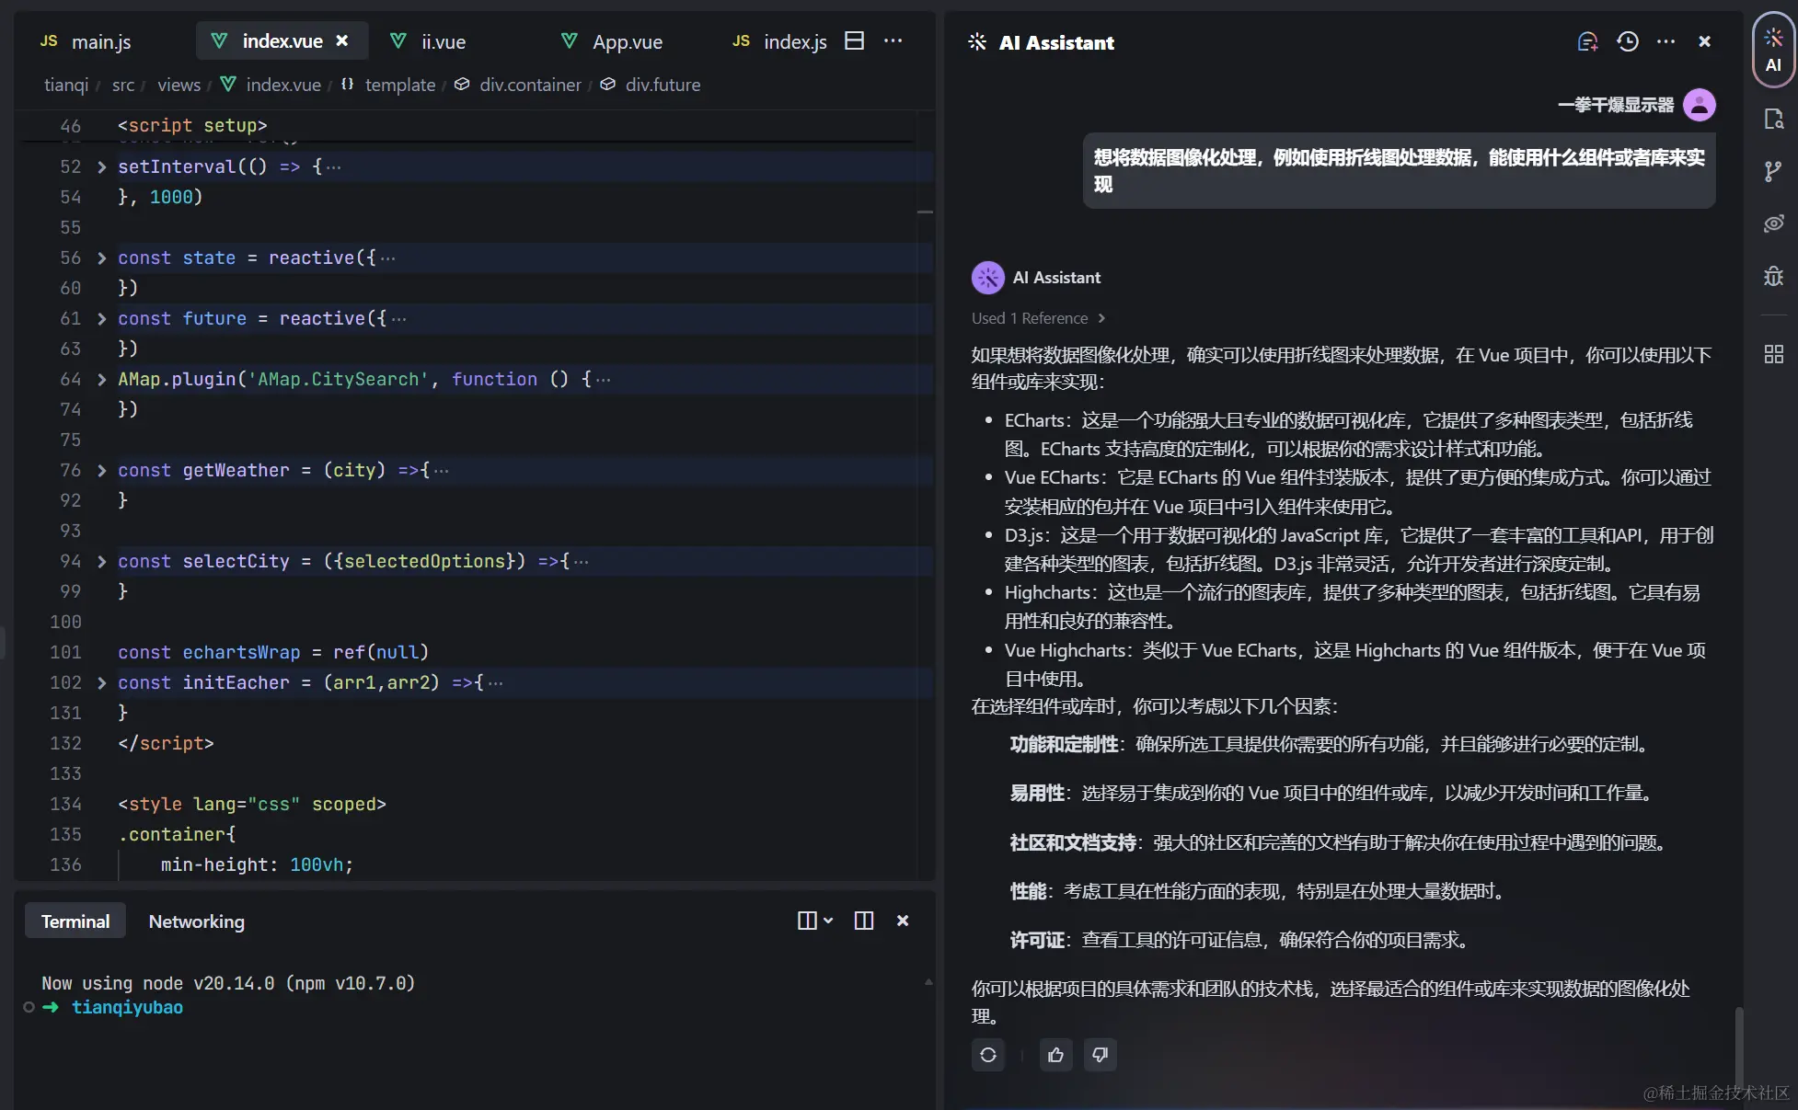Give thumbs up to the answer

pyautogui.click(x=1055, y=1055)
